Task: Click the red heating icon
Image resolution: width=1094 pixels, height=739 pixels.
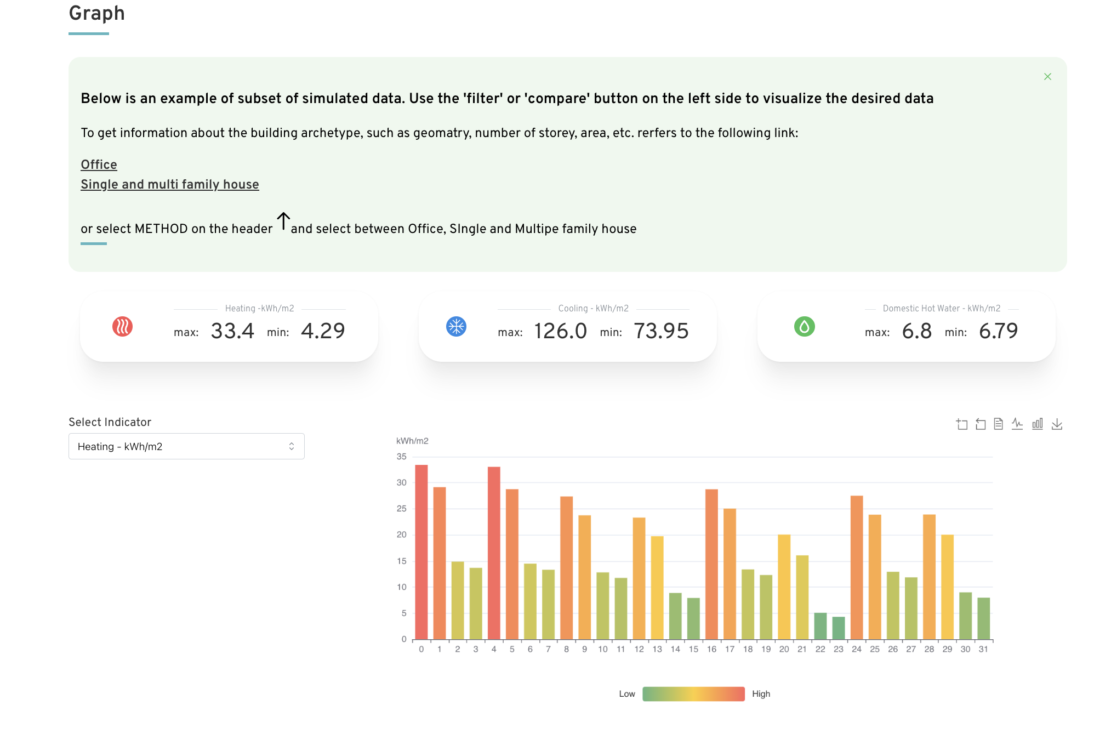Action: tap(122, 327)
